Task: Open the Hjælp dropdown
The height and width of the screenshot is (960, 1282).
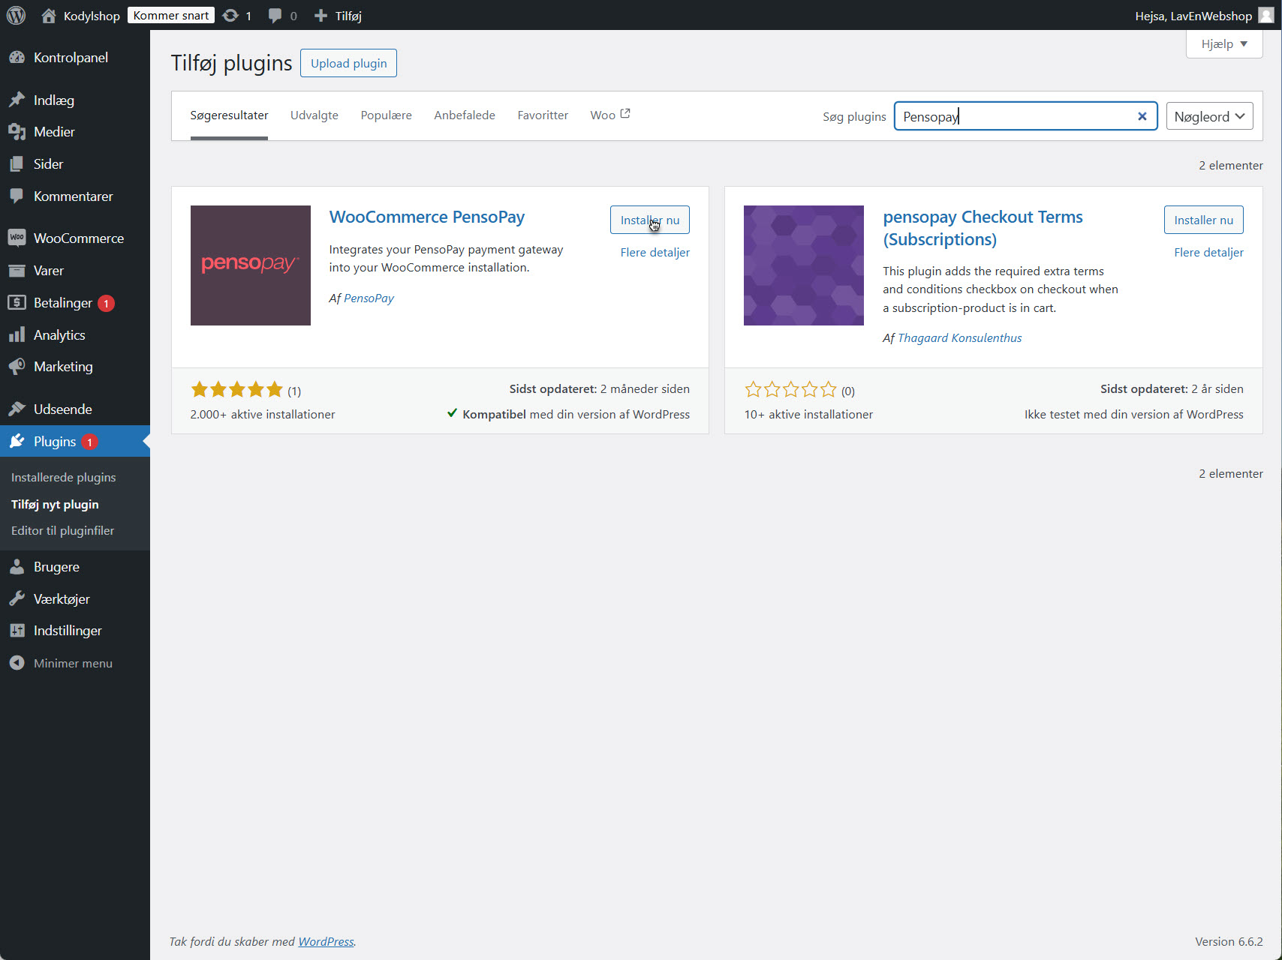Action: tap(1223, 43)
